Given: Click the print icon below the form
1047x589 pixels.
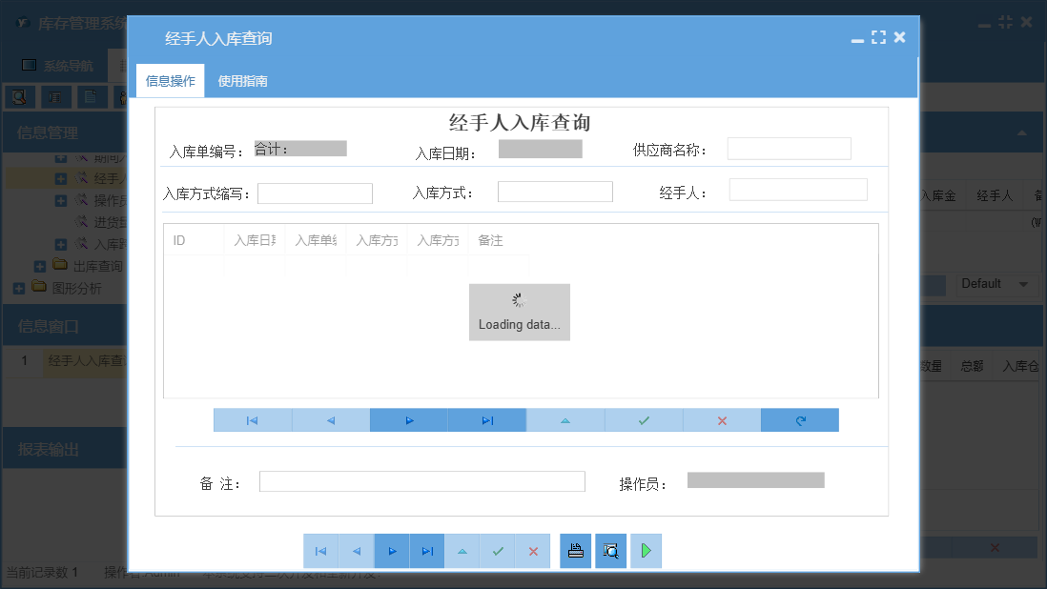Looking at the screenshot, I should click(575, 550).
